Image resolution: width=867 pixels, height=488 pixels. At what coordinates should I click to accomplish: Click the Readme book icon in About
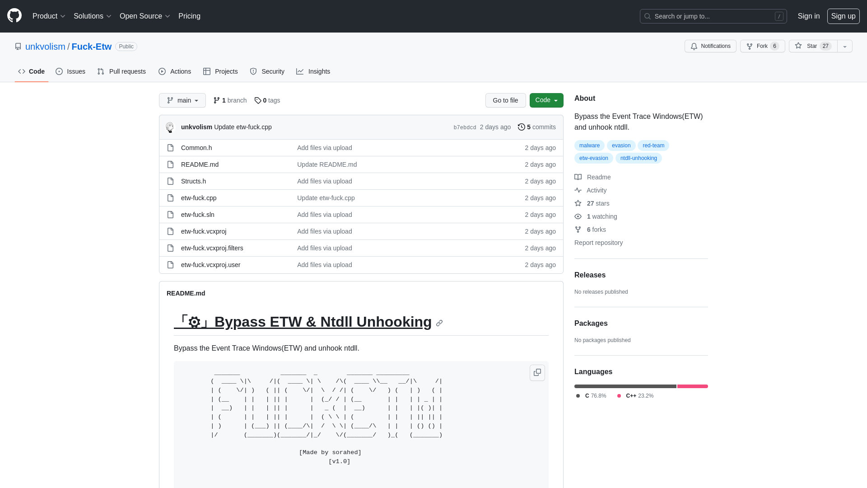(578, 177)
